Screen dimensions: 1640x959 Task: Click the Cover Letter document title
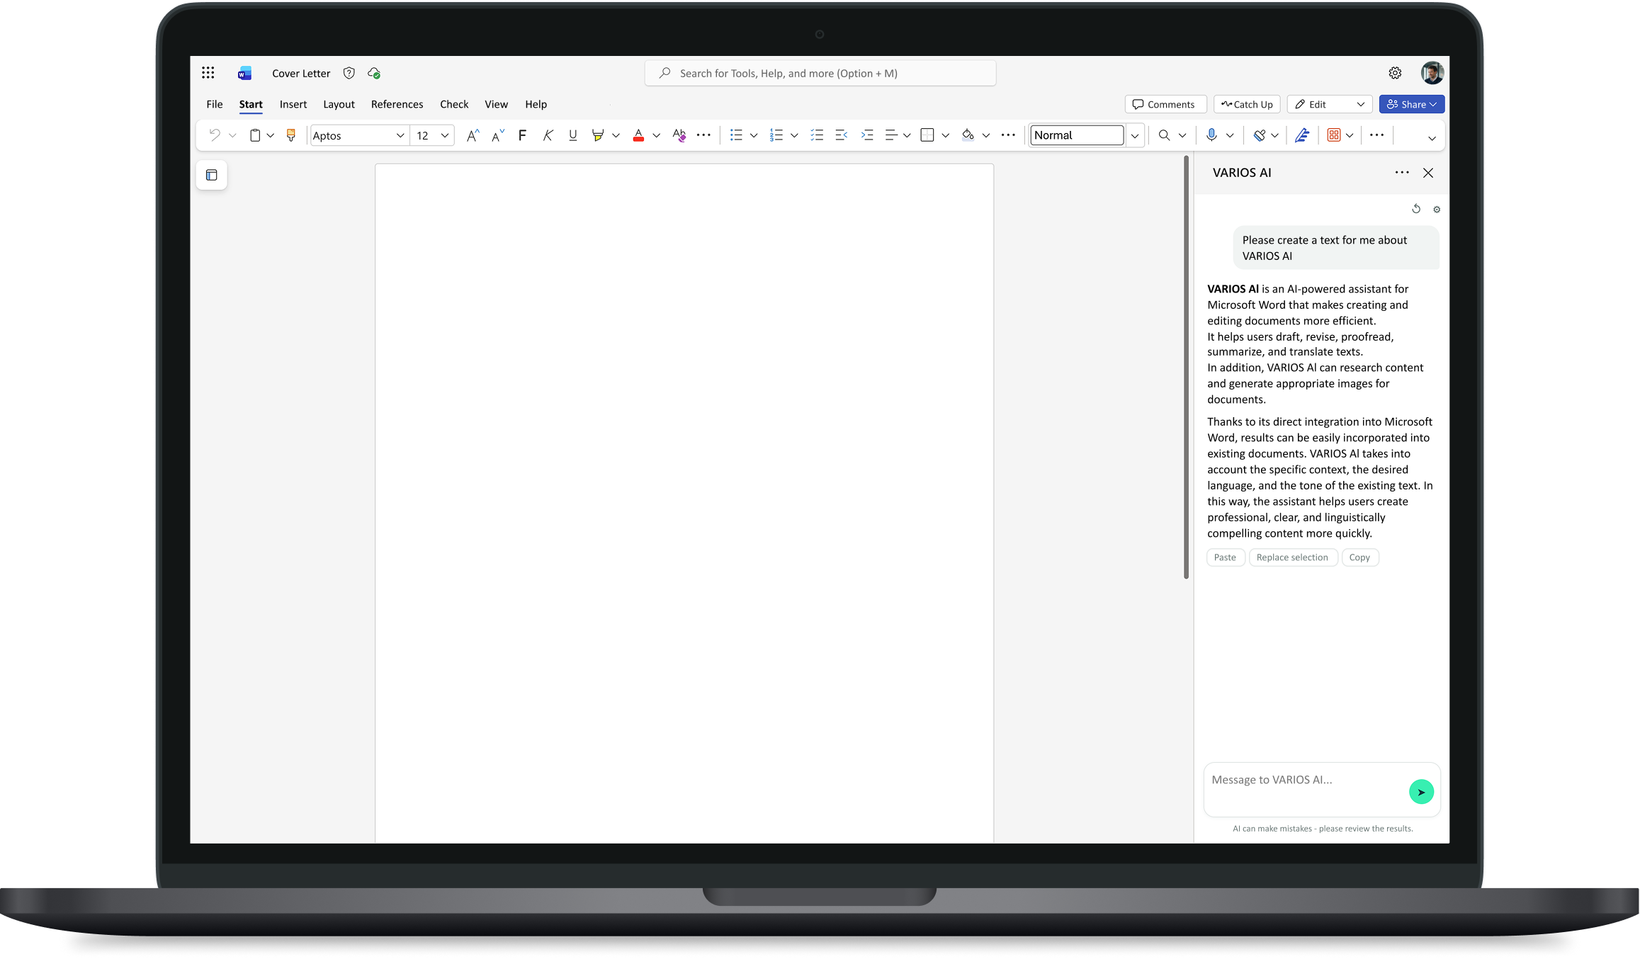[x=301, y=73]
